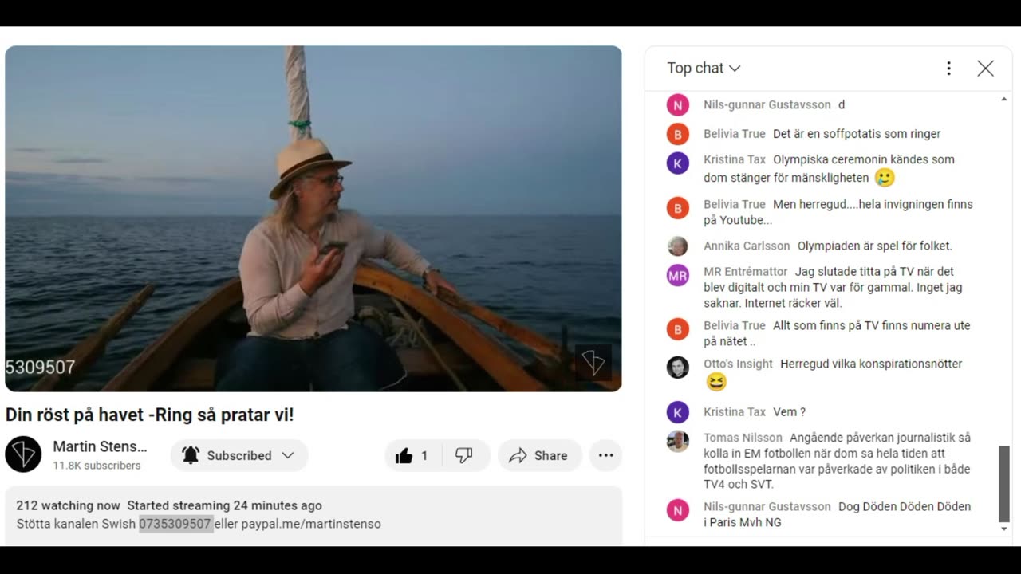This screenshot has width=1021, height=574.
Task: Expand the video description box
Action: click(313, 516)
